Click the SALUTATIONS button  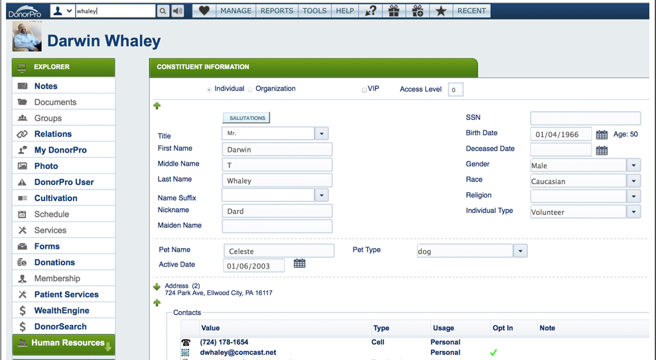click(x=247, y=118)
